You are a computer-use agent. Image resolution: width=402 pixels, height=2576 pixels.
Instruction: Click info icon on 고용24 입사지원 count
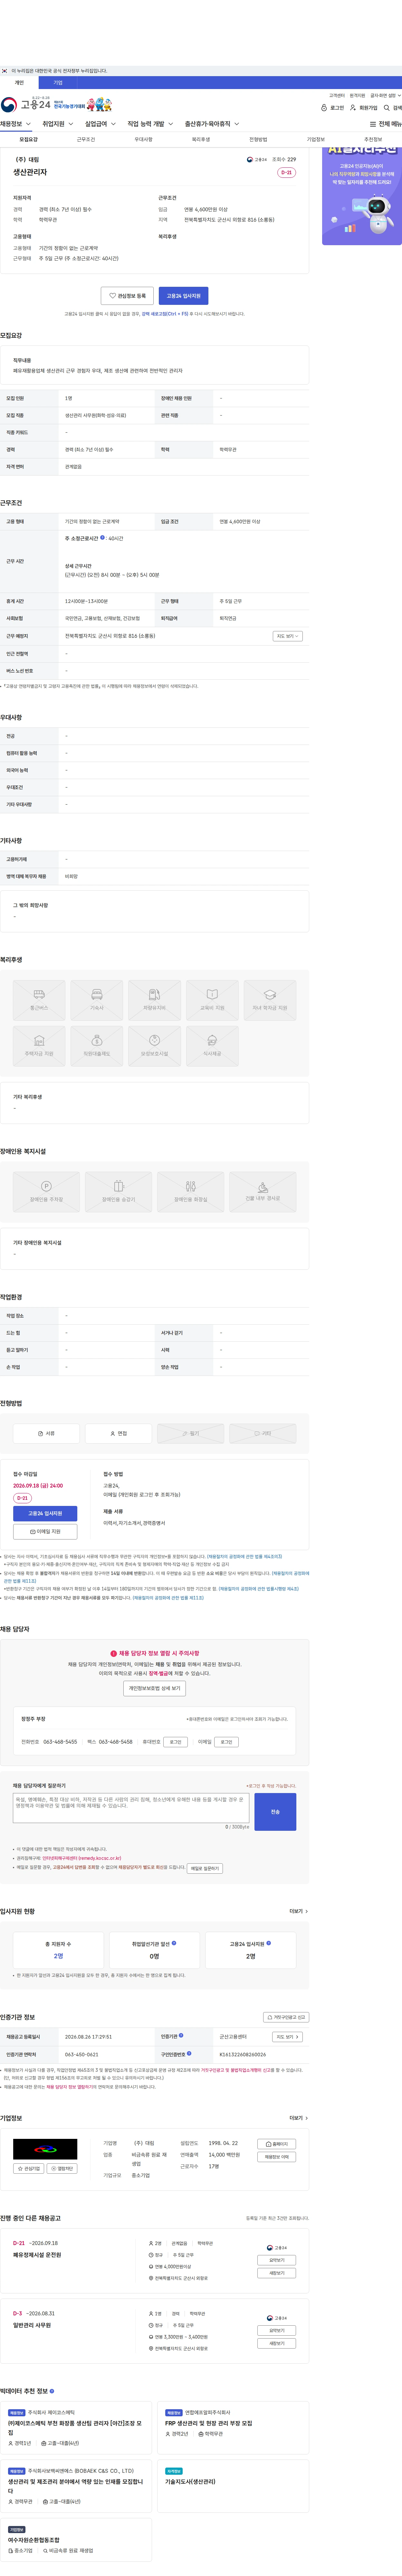click(x=268, y=1943)
